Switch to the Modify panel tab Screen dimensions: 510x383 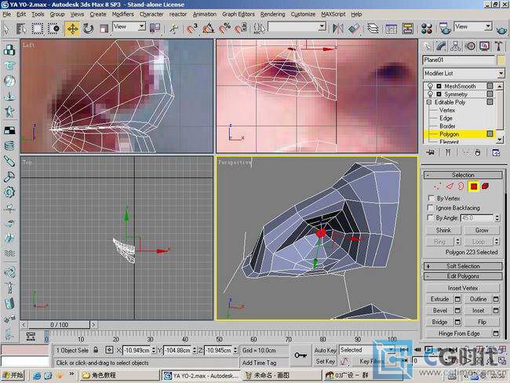coord(442,46)
